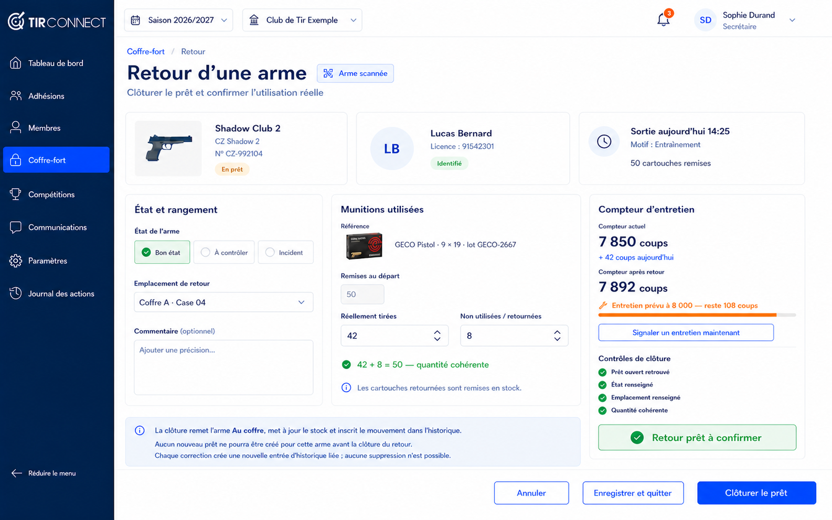
Task: Click the clock icon beside Sortie aujourd'hui
Action: (x=604, y=141)
